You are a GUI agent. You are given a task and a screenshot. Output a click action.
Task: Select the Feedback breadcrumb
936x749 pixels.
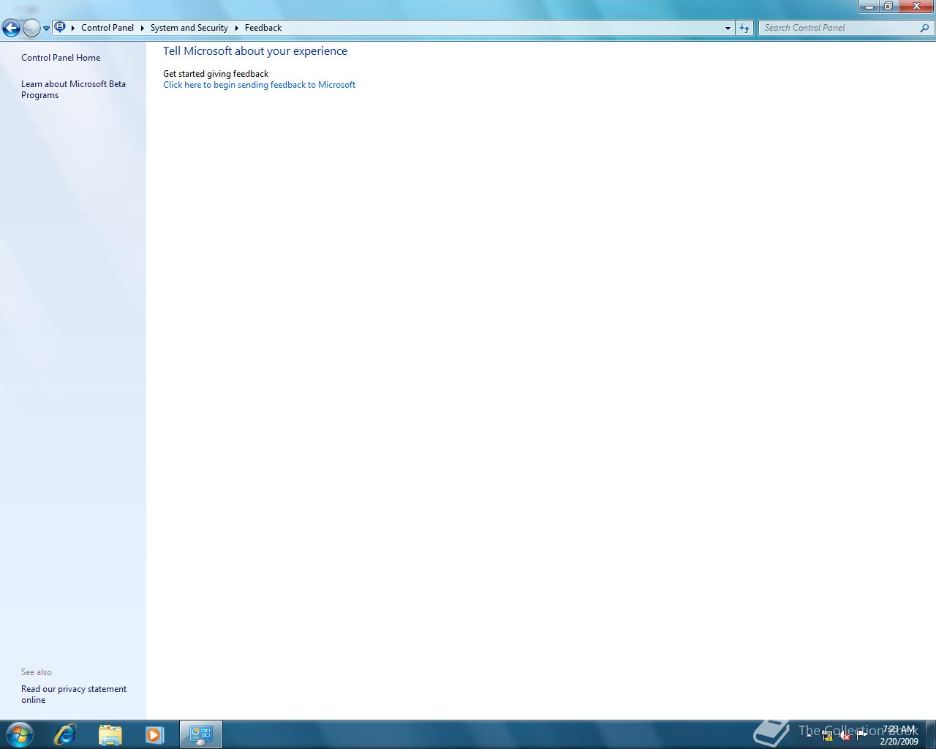(x=263, y=28)
